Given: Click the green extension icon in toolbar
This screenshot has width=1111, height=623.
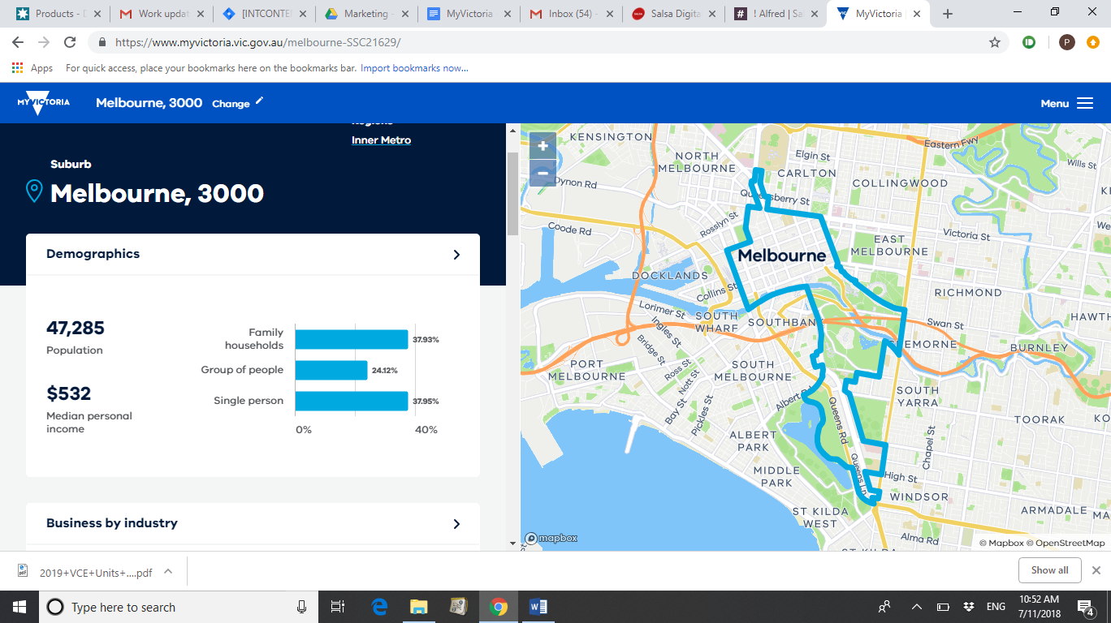Looking at the screenshot, I should (1029, 42).
